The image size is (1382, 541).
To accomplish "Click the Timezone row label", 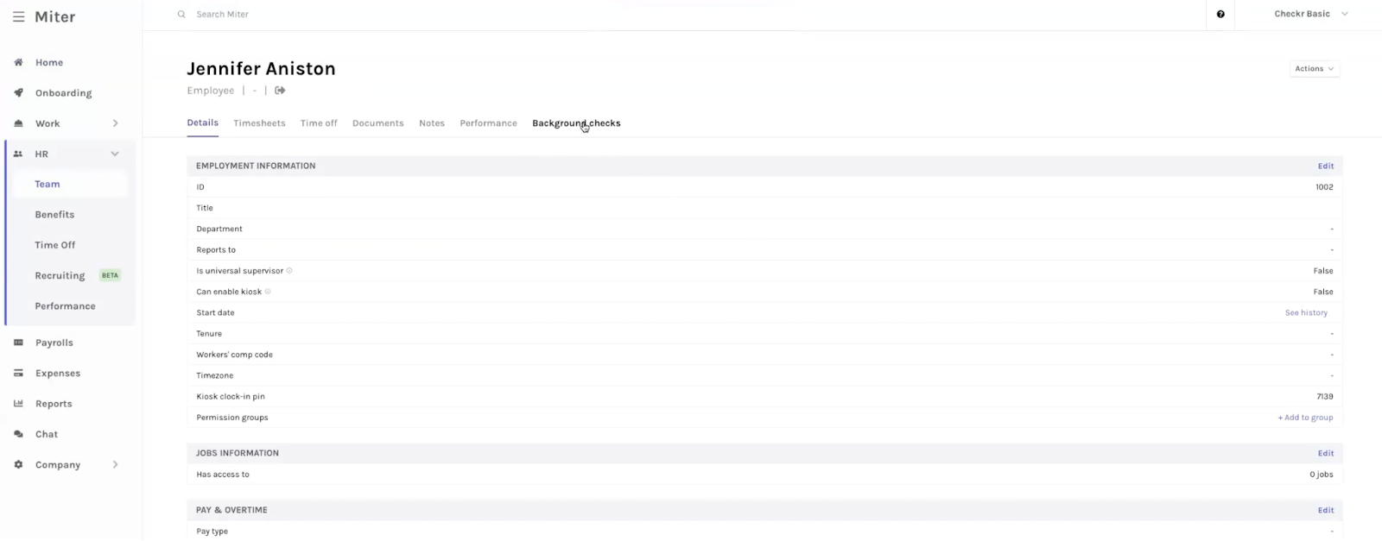I will (x=215, y=376).
